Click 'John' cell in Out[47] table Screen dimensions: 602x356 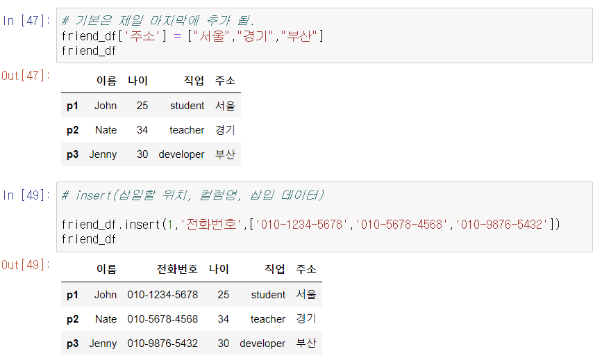tap(106, 105)
